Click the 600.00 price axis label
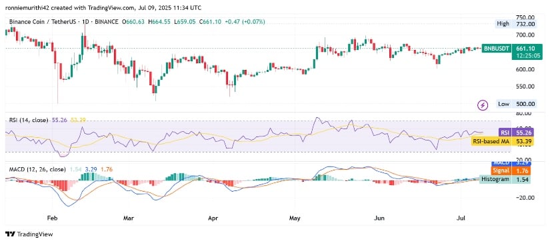The image size is (550, 243). click(525, 69)
